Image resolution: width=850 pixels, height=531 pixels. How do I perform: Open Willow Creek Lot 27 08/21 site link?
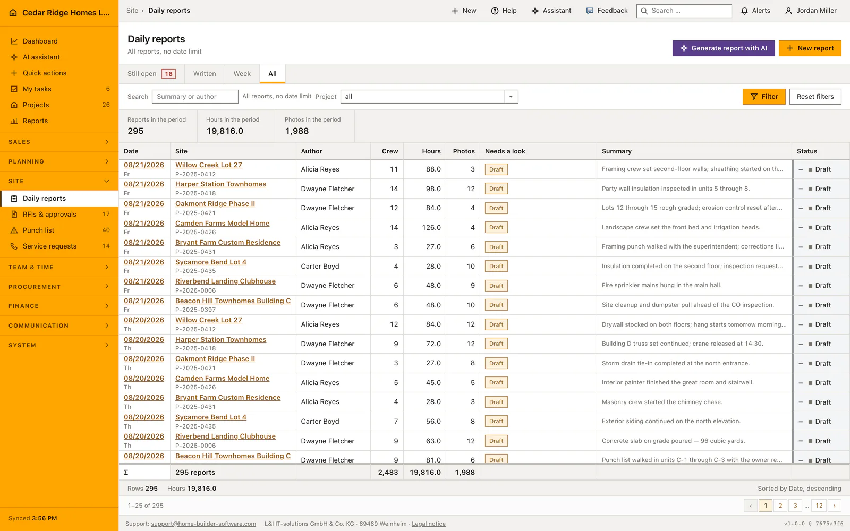coord(209,165)
